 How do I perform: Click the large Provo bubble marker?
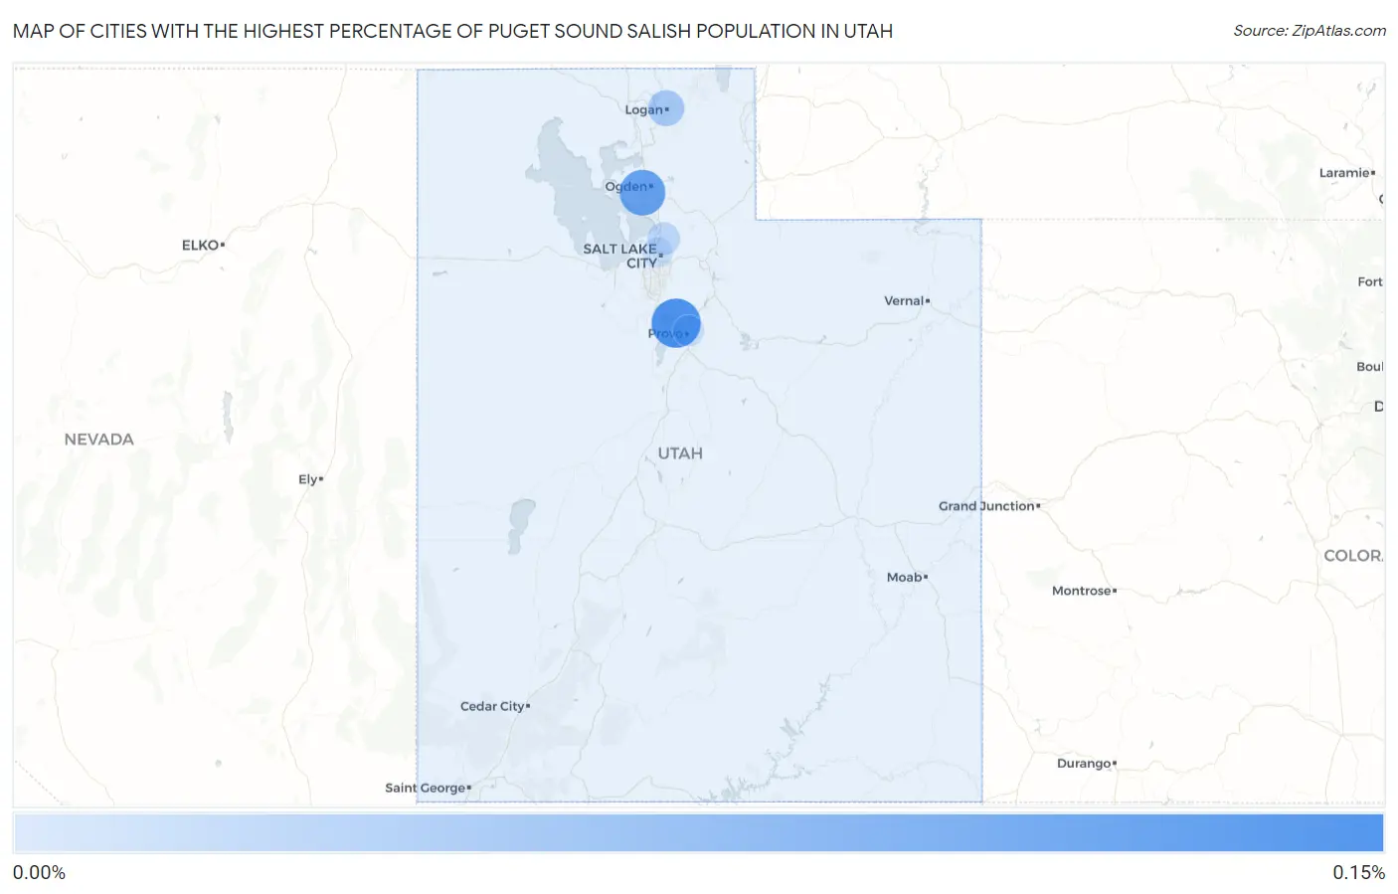[x=676, y=322]
